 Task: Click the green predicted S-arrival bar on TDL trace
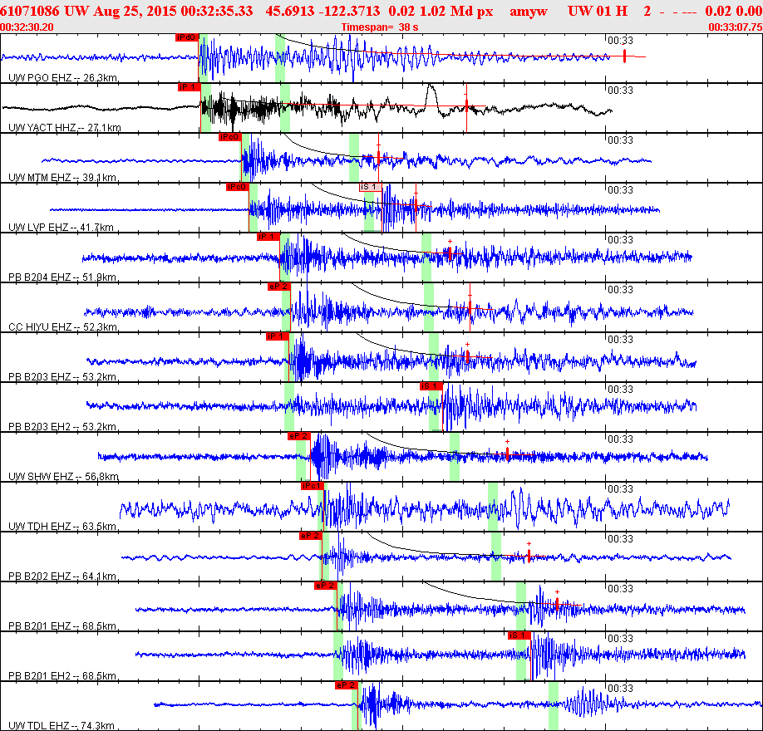coord(554,706)
